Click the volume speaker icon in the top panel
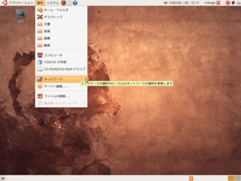 [165, 3]
